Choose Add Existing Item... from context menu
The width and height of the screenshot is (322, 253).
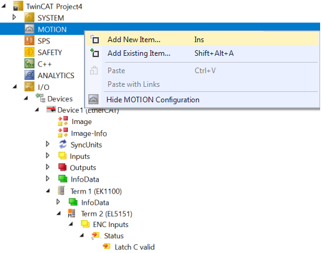coord(203,53)
